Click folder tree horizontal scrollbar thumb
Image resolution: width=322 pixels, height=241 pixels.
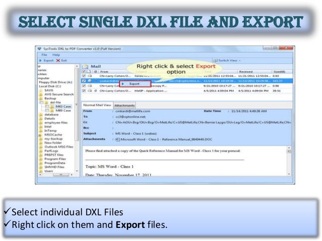coord(61,175)
